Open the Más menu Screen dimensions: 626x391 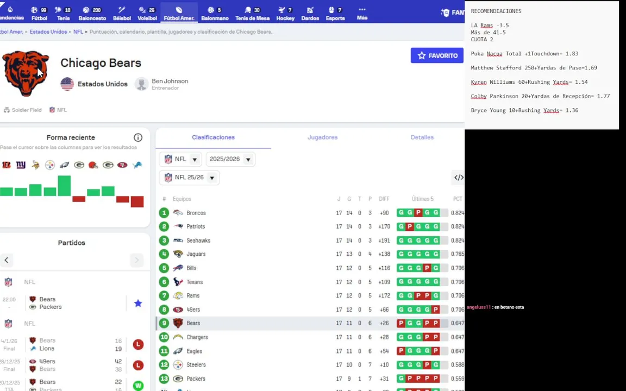pyautogui.click(x=362, y=14)
